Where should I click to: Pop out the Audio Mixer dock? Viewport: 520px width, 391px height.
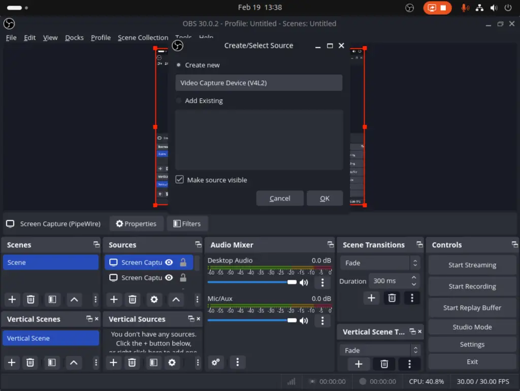pyautogui.click(x=330, y=245)
